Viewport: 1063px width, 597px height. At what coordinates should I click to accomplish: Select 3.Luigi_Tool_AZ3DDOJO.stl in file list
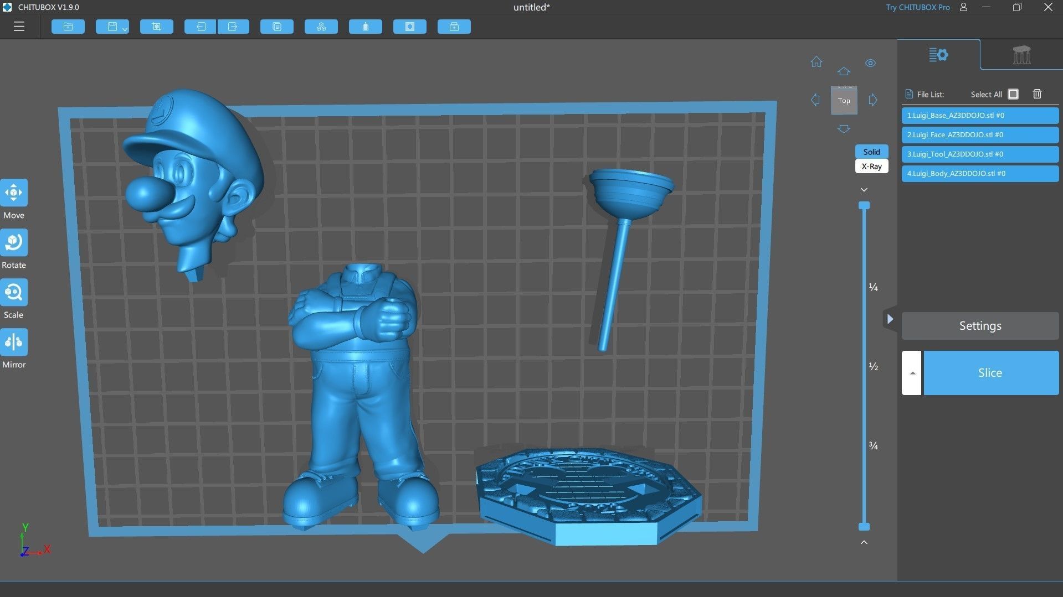pyautogui.click(x=980, y=154)
